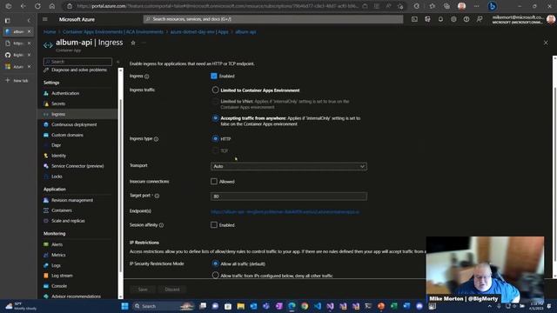Image resolution: width=557 pixels, height=313 pixels.
Task: Open the Azure portal settings gear
Action: pos(453,19)
